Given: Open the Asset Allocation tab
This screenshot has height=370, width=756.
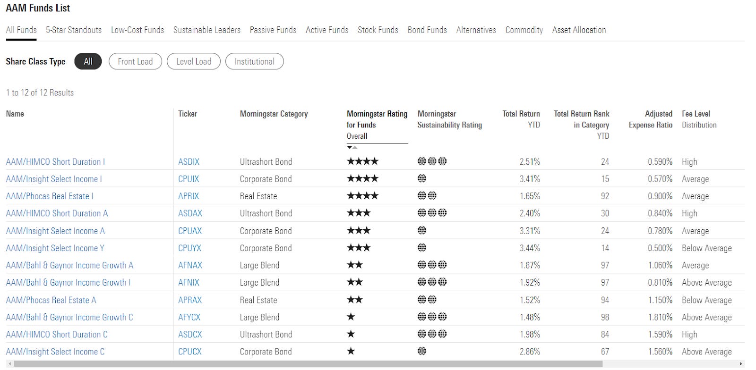Looking at the screenshot, I should click(x=579, y=30).
